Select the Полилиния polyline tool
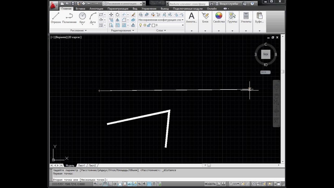This screenshot has height=188, width=334. pyautogui.click(x=69, y=18)
